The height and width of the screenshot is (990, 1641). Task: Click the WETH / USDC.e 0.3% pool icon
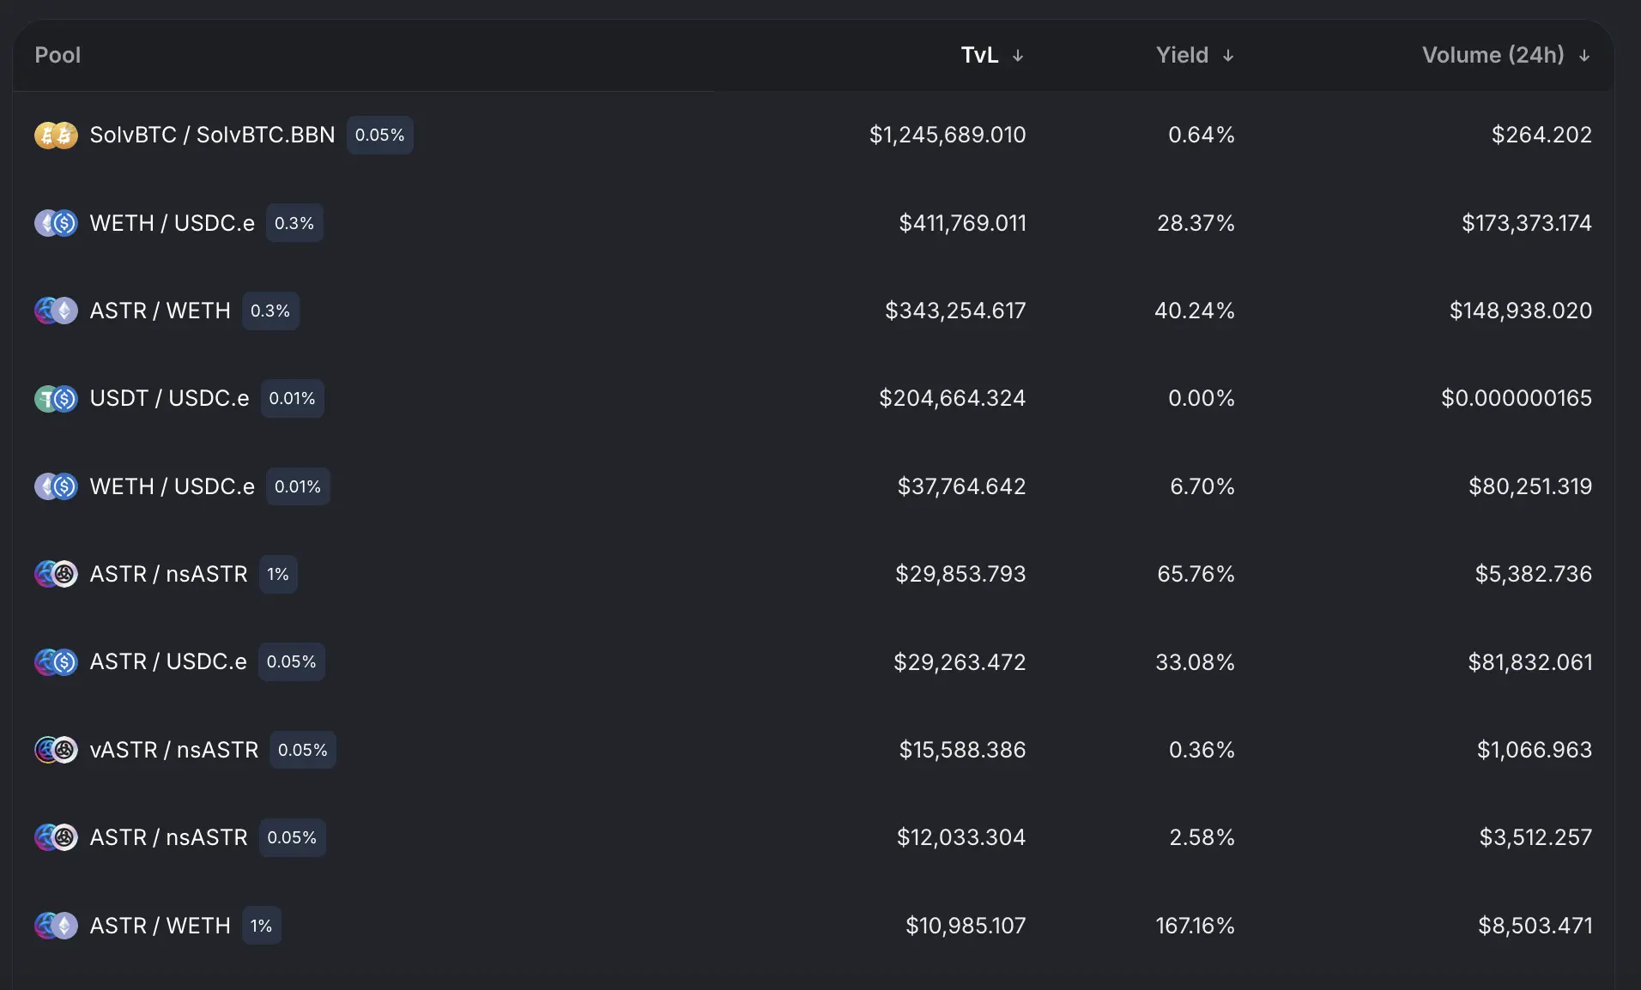coord(56,223)
